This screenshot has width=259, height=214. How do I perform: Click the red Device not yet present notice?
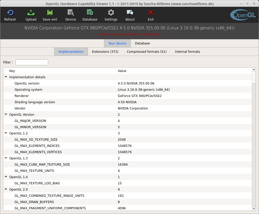coord(129,34)
